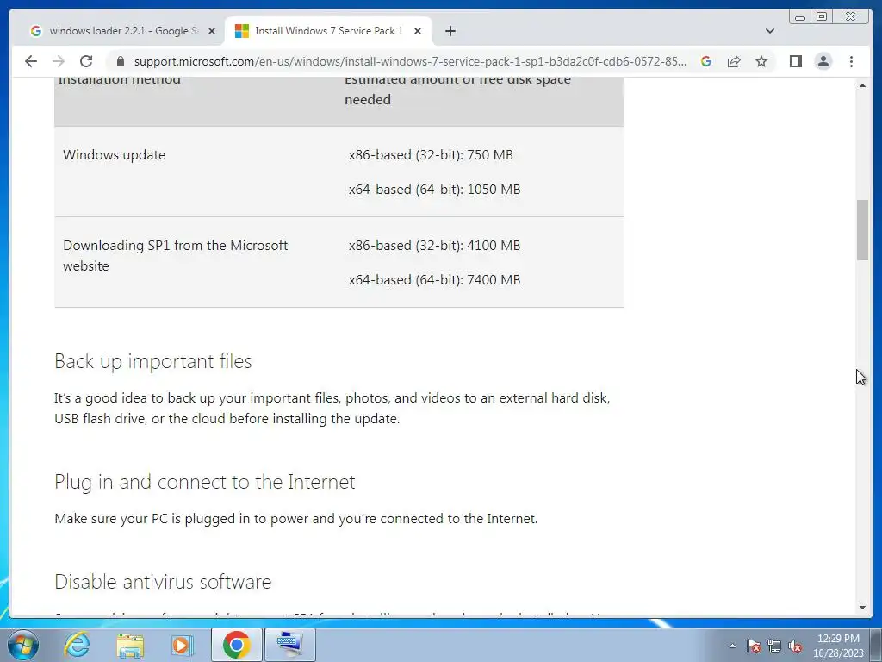Launch Internet Explorer from the taskbar
882x662 pixels.
pyautogui.click(x=77, y=645)
